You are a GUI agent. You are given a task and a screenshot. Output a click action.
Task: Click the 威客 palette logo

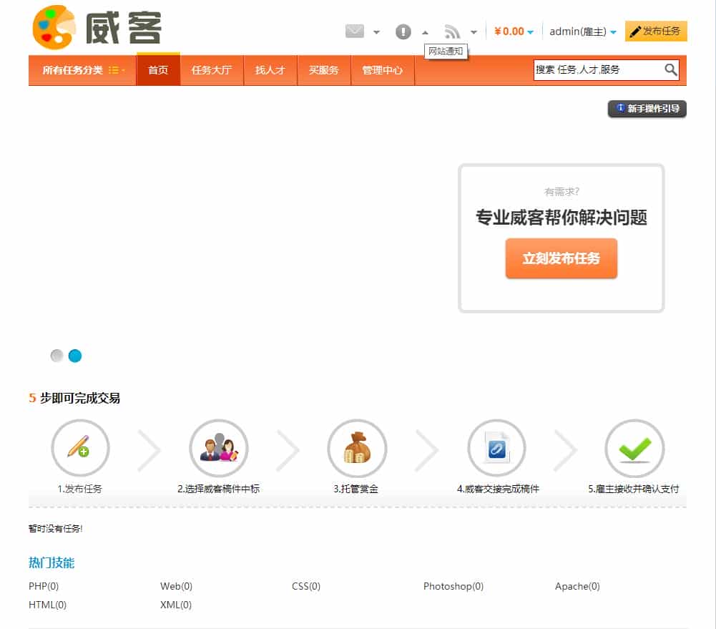pyautogui.click(x=97, y=27)
